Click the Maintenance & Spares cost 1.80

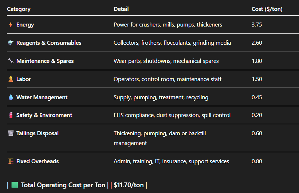click(257, 61)
